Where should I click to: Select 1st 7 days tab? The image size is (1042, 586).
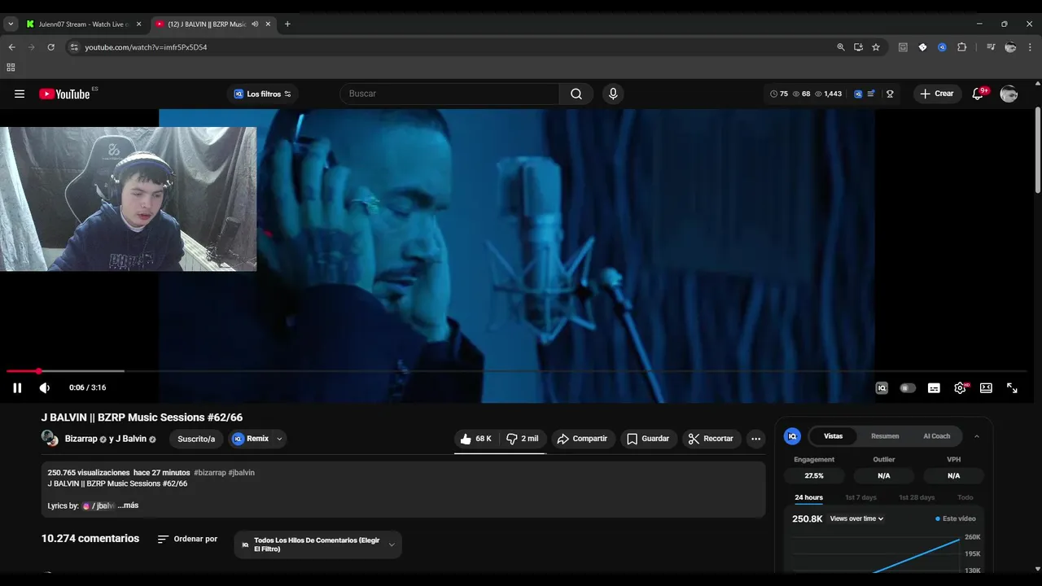pos(860,497)
